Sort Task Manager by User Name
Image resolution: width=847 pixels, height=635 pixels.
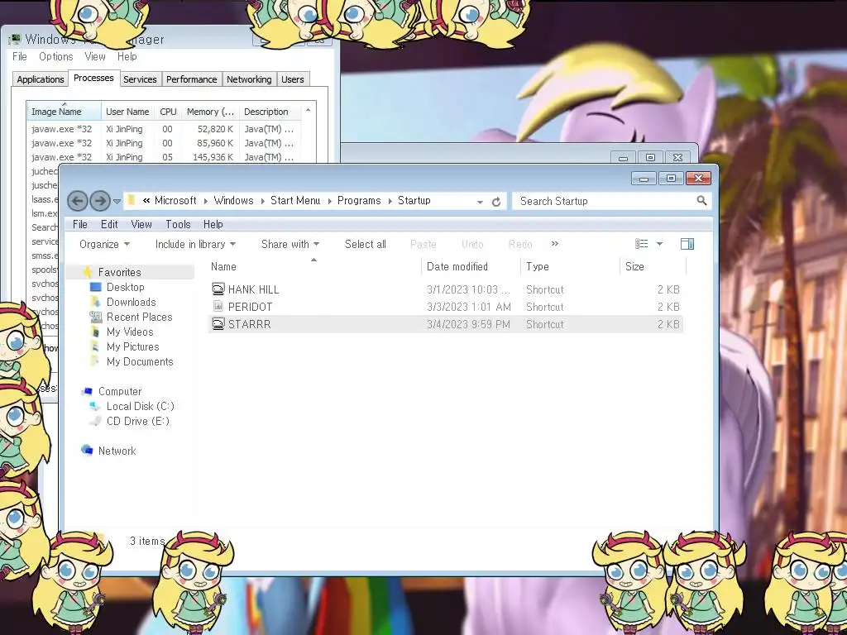coord(128,112)
